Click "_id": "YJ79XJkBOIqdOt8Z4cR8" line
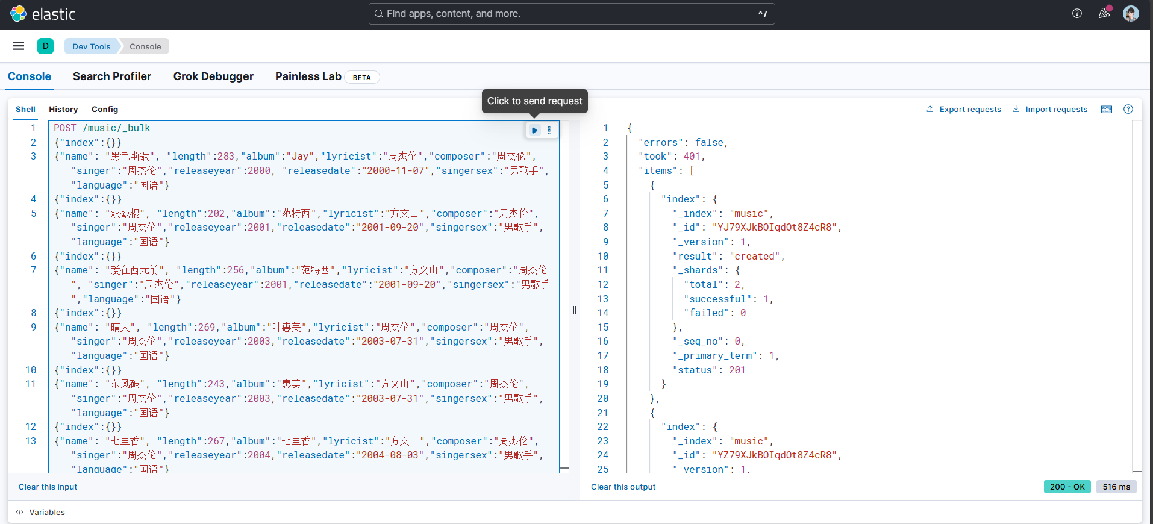 tap(757, 228)
